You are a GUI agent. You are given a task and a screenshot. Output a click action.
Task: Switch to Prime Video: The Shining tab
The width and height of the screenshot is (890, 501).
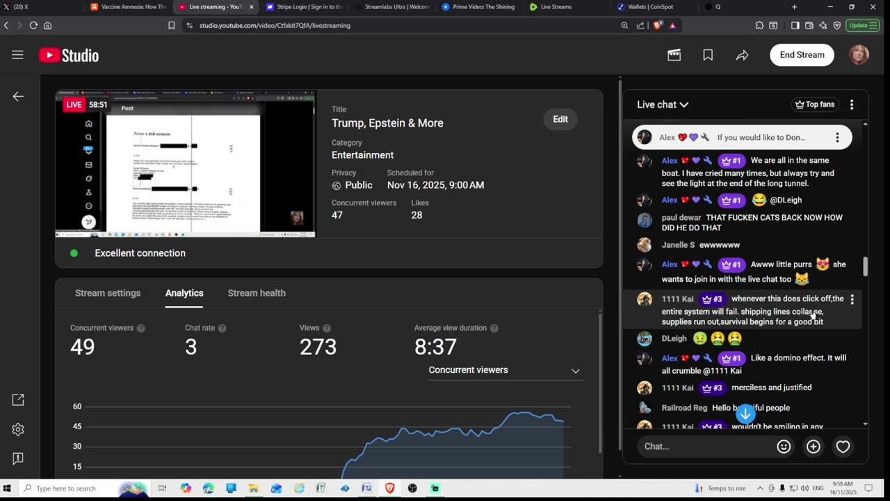pyautogui.click(x=478, y=7)
